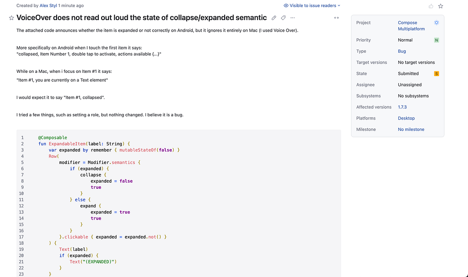Screen dimensions: 468x277
Task: Click the orange S state badge
Action: (x=436, y=74)
